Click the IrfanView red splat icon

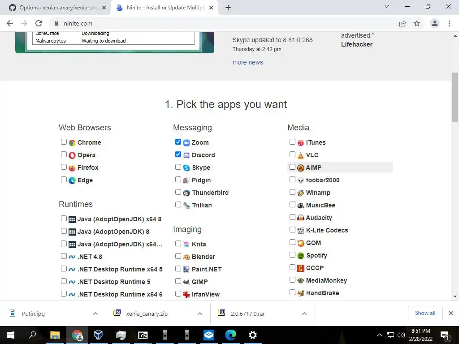(186, 295)
